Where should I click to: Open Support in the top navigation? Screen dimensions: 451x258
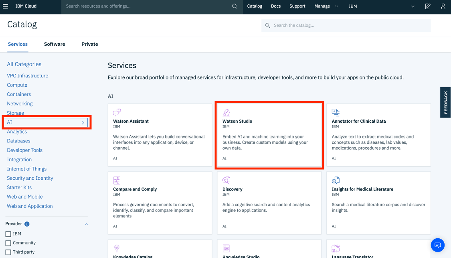(x=297, y=6)
